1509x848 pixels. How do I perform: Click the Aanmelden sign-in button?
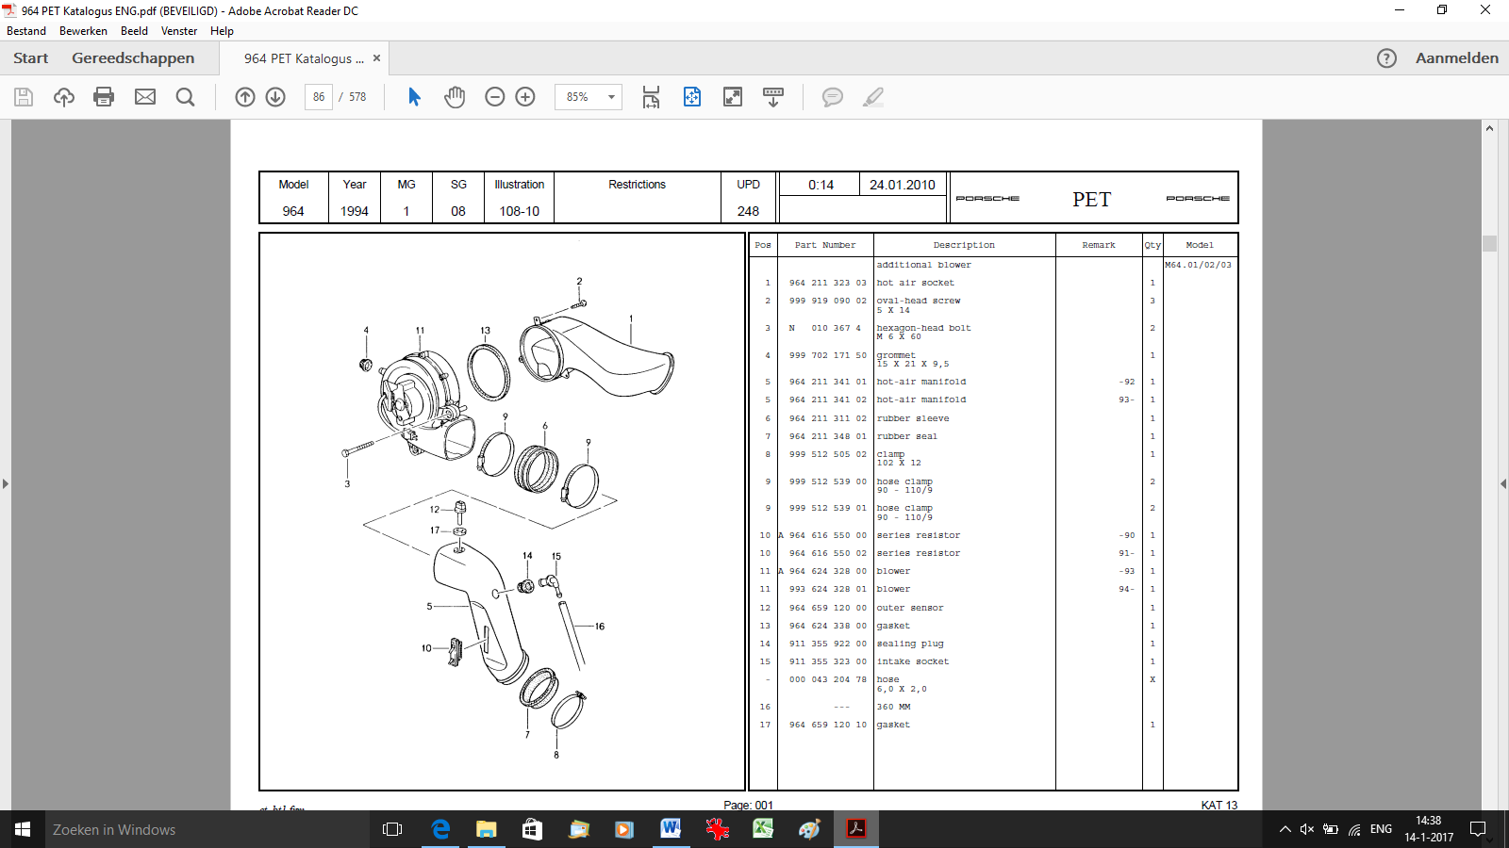[1456, 58]
